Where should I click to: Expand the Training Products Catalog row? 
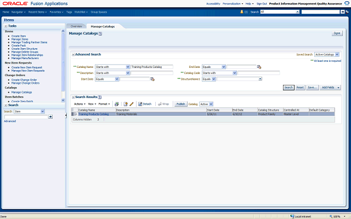(x=76, y=114)
